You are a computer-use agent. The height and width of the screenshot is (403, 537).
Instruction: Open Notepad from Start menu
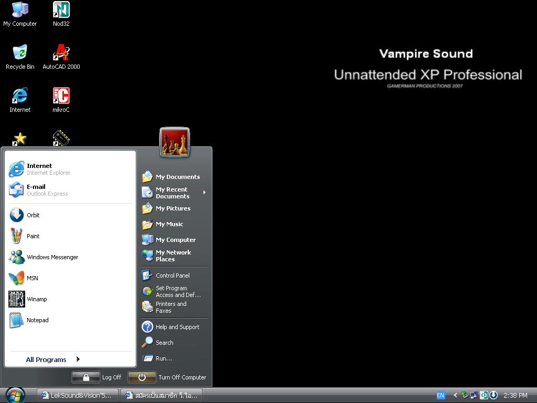[x=70, y=320]
